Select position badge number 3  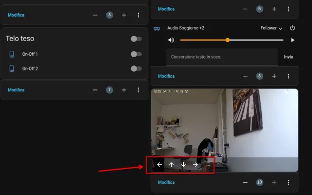[109, 15]
